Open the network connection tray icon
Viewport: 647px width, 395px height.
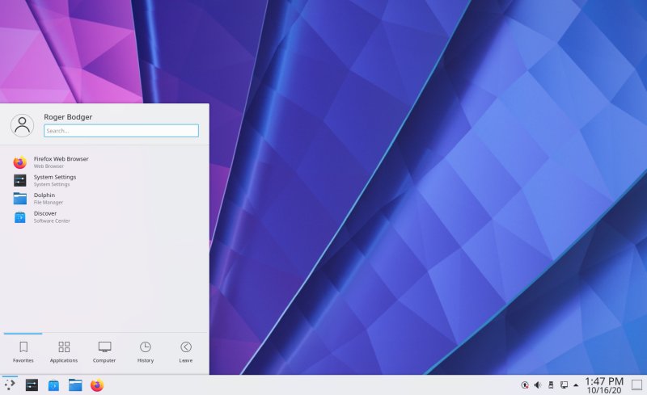[564, 385]
